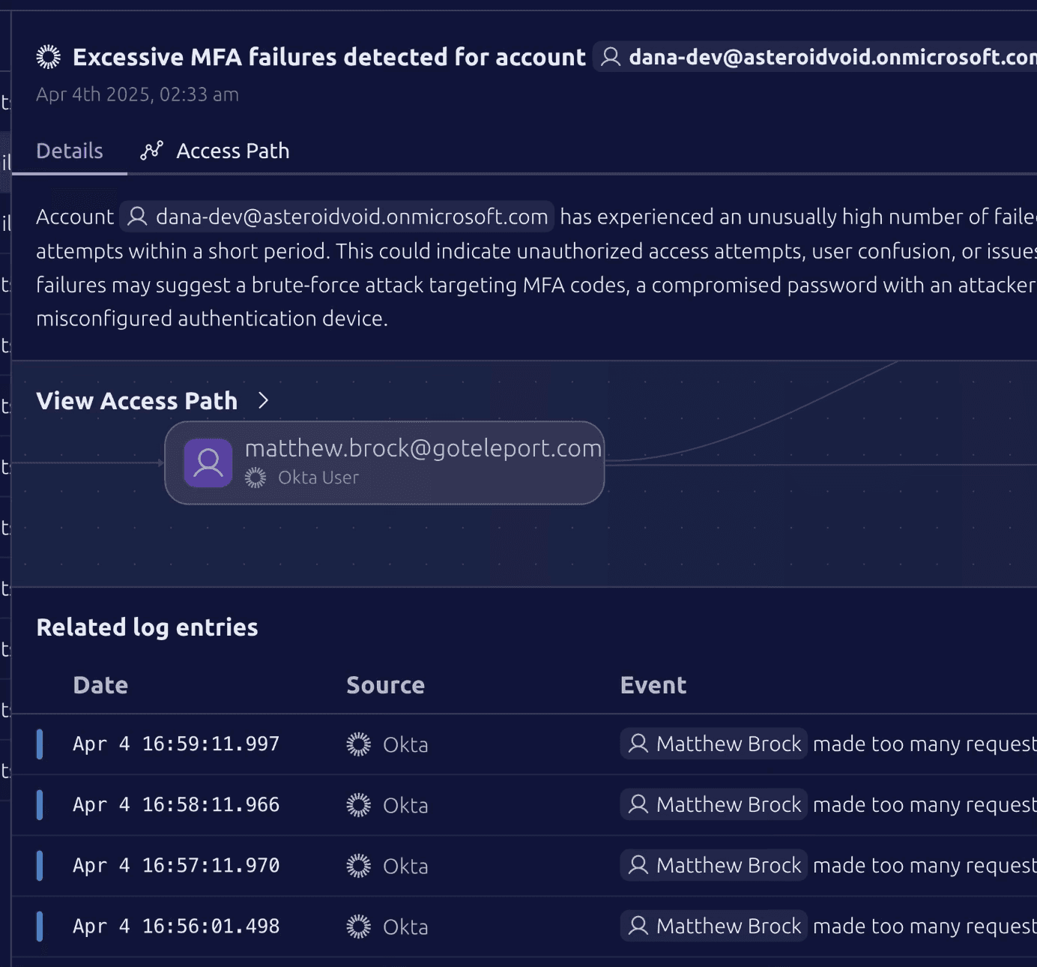
Task: Open the View Access Path link
Action: (x=137, y=401)
